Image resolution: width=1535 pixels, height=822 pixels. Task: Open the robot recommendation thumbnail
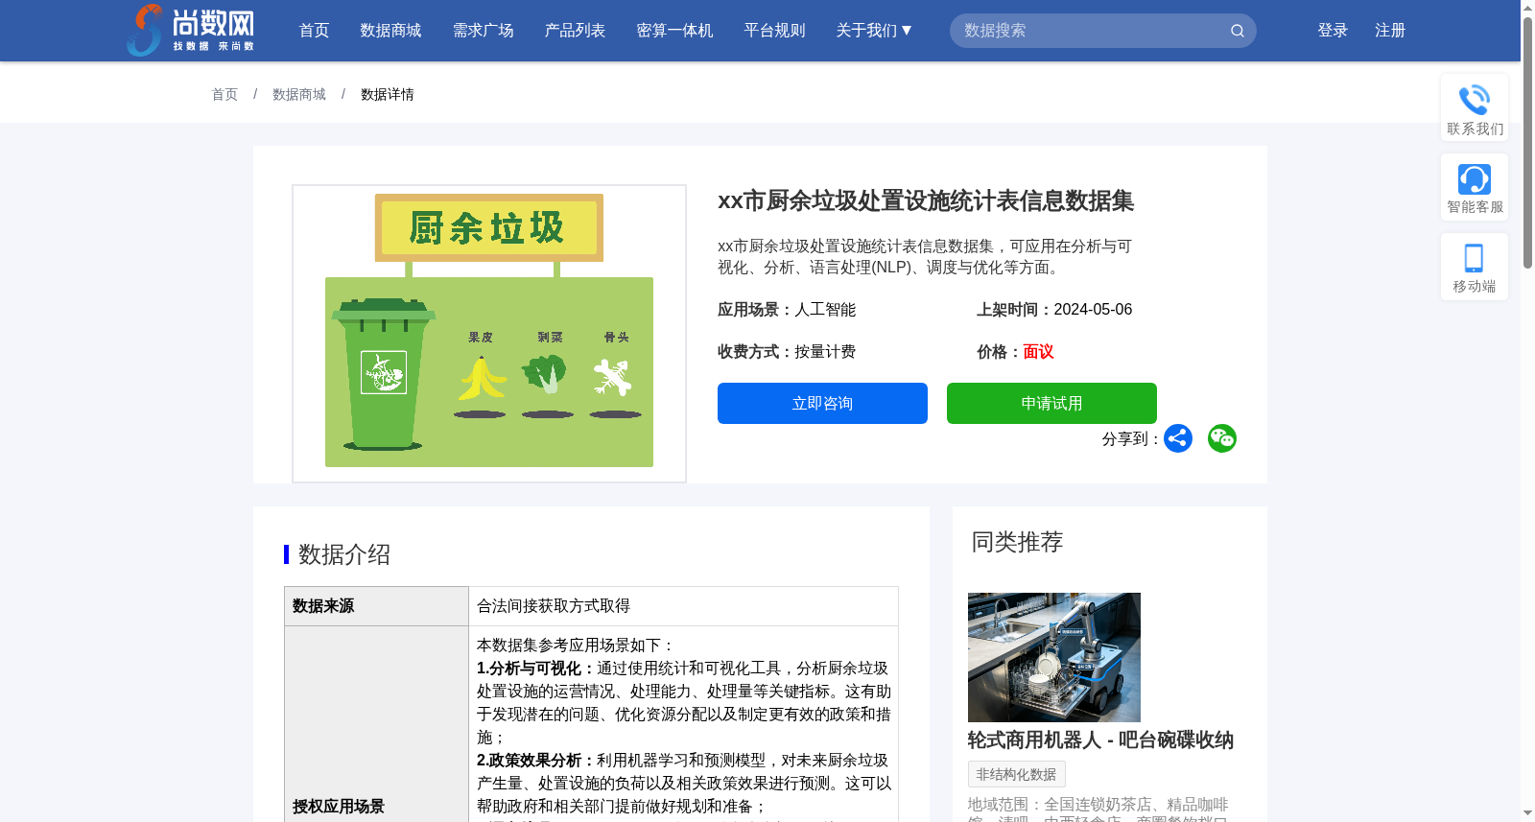point(1054,657)
